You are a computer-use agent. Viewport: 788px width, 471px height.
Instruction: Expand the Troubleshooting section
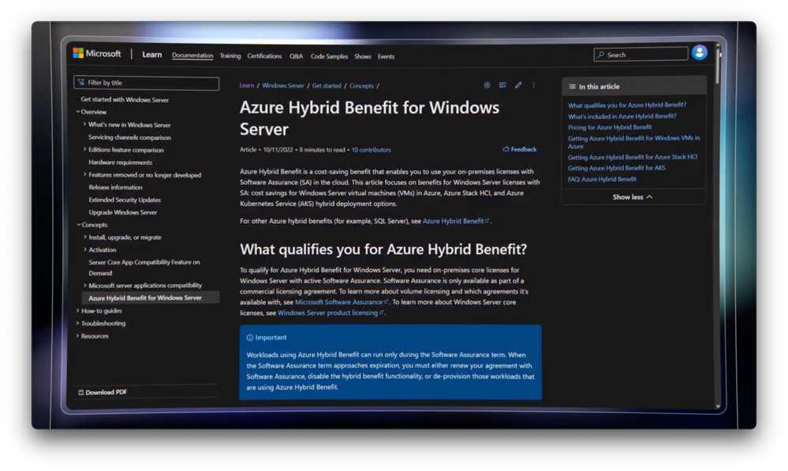[77, 323]
